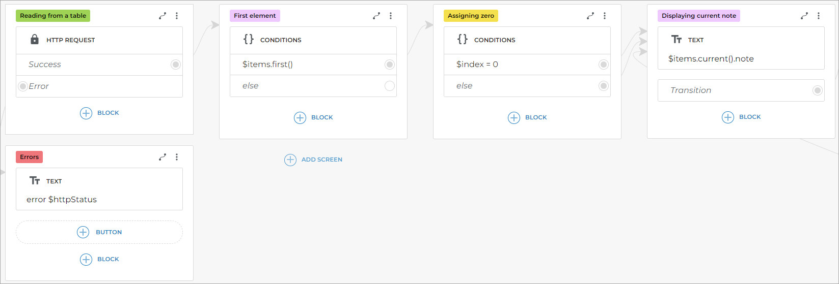Open the three-dot menu of the Errors screen
The width and height of the screenshot is (839, 284).
pyautogui.click(x=177, y=157)
